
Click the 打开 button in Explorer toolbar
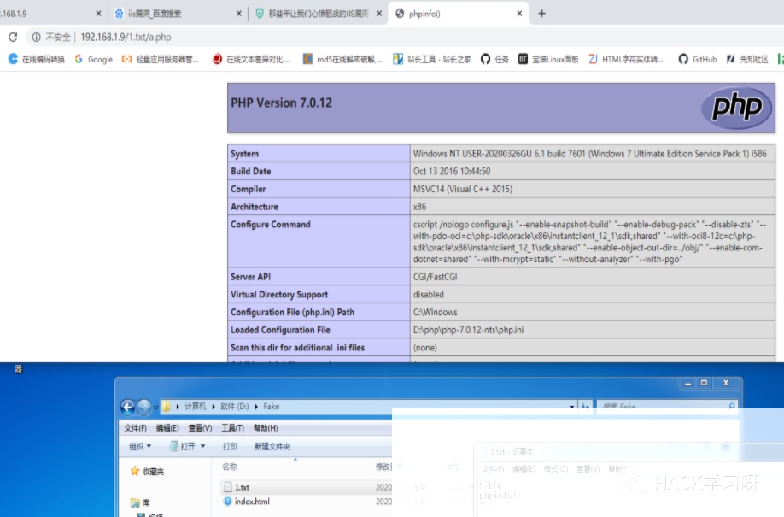pyautogui.click(x=183, y=446)
